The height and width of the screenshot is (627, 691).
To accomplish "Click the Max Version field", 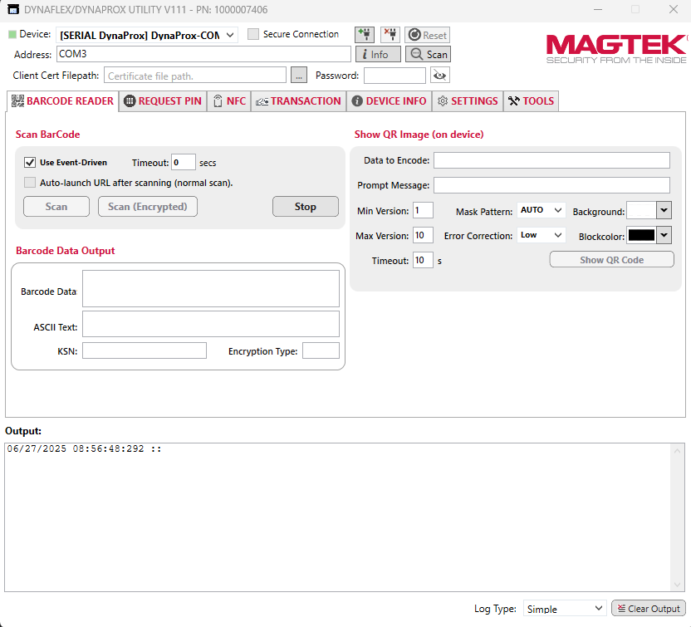I will [x=423, y=235].
